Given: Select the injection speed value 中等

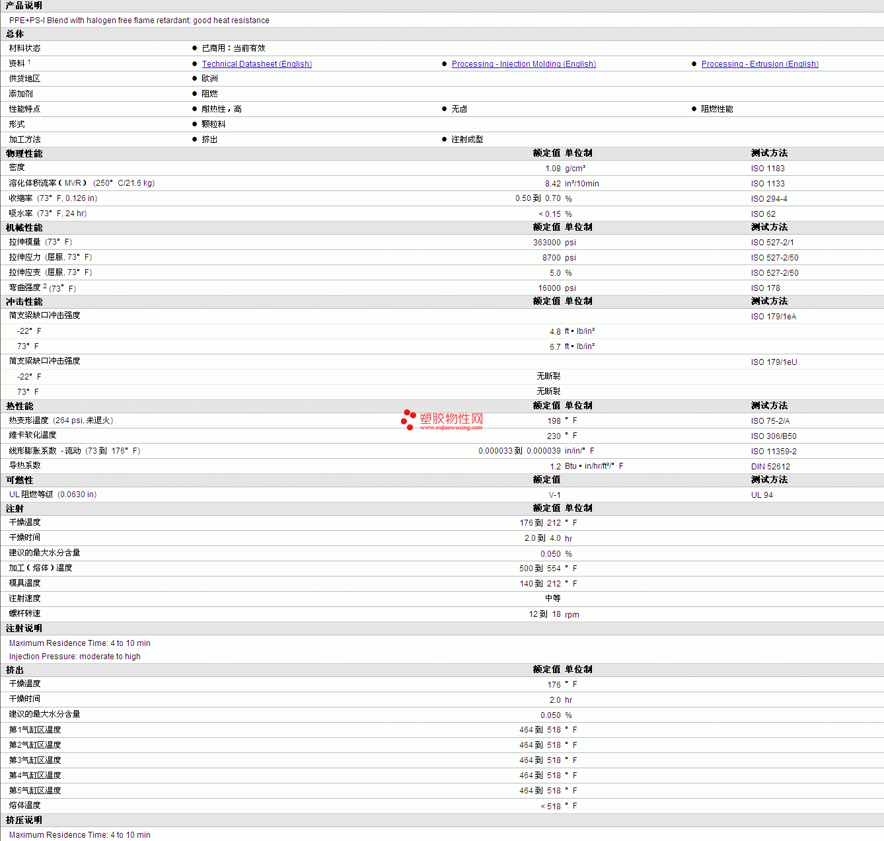Looking at the screenshot, I should [553, 598].
